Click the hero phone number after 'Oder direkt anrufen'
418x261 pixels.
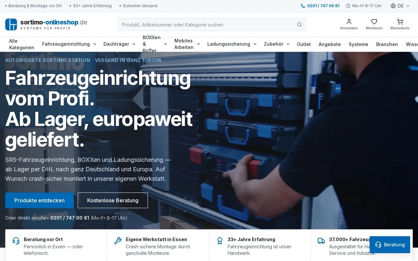[x=70, y=218]
